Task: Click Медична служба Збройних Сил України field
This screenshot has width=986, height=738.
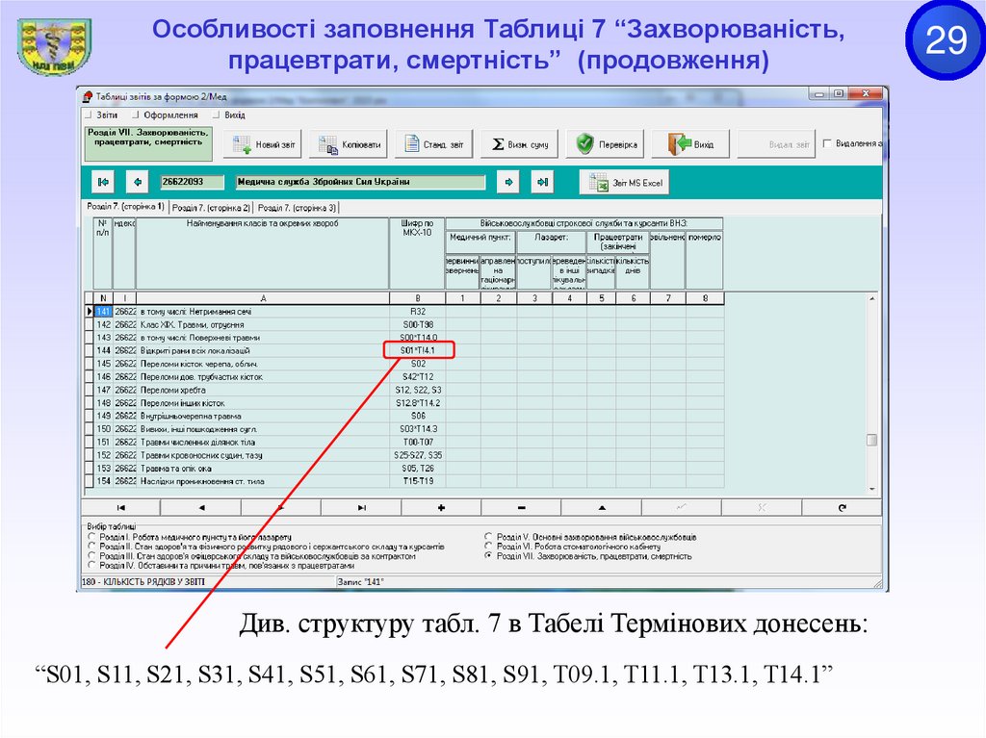Action: click(360, 182)
